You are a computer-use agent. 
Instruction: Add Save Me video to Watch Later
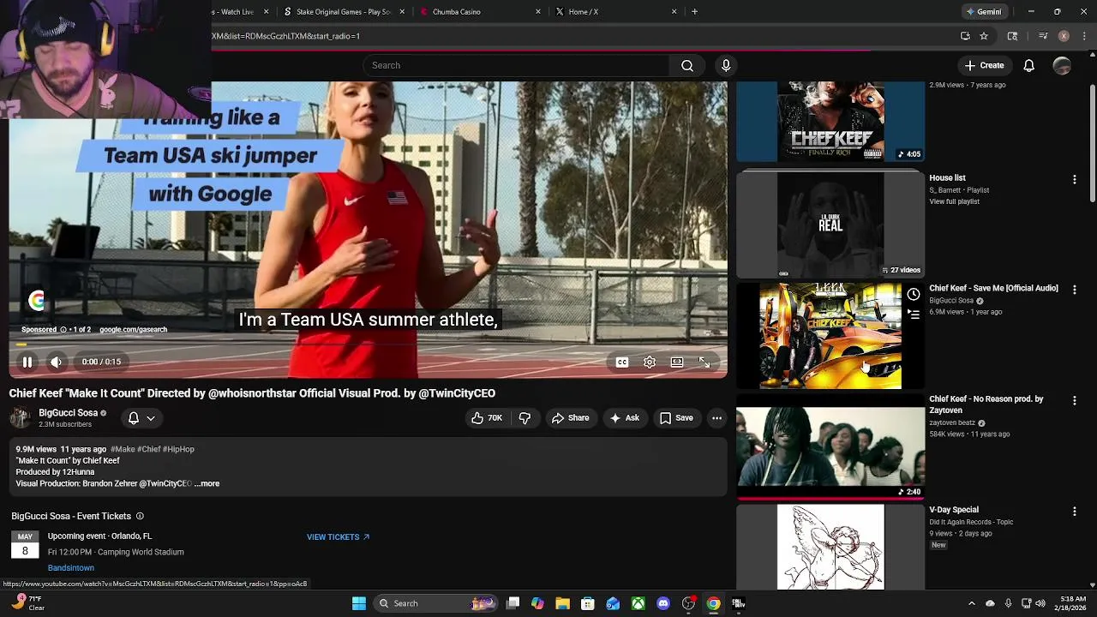914,295
